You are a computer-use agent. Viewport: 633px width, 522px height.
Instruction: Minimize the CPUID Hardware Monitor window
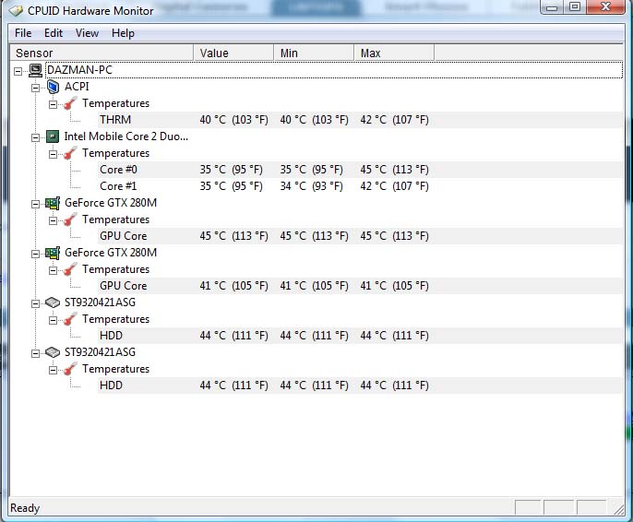pyautogui.click(x=552, y=7)
